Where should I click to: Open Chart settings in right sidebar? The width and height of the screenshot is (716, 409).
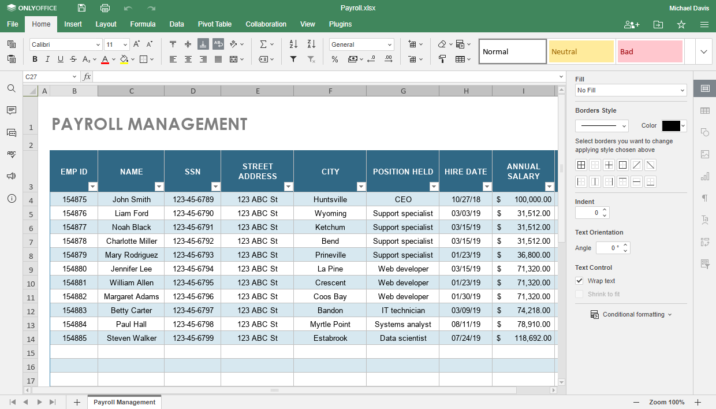[704, 176]
